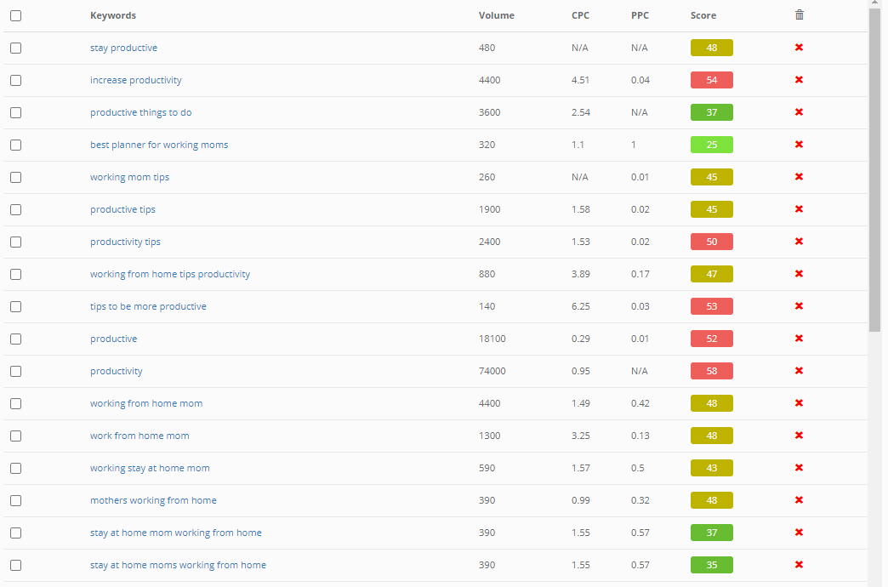Image resolution: width=888 pixels, height=587 pixels.
Task: Tick the 'productive things to do' checkbox
Action: point(16,113)
